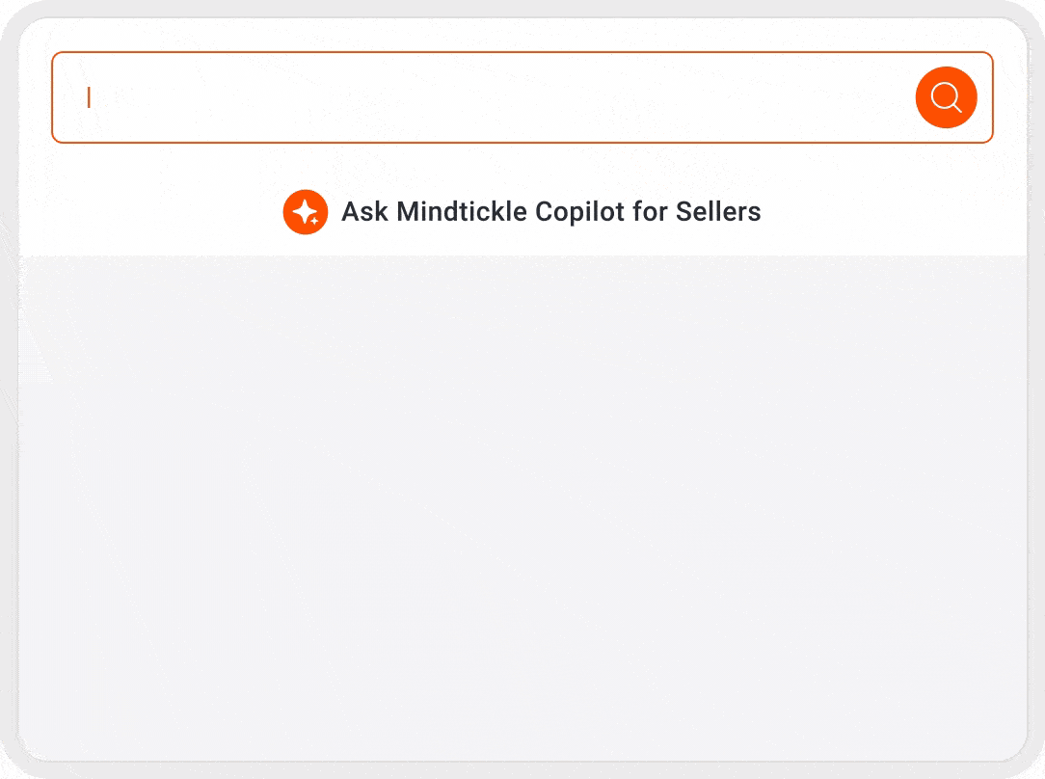
Task: Launch Copilot via the star badge icon
Action: (x=306, y=212)
